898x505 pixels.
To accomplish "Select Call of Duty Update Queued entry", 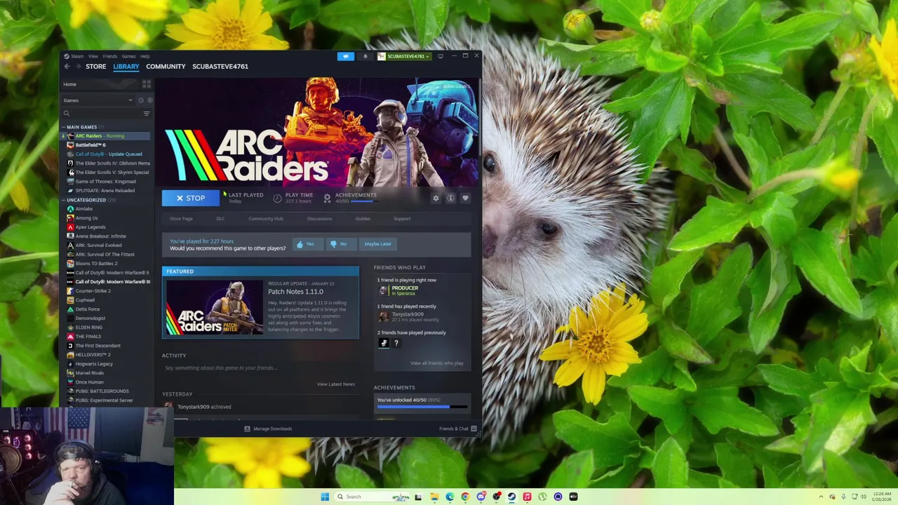I will tap(105, 154).
